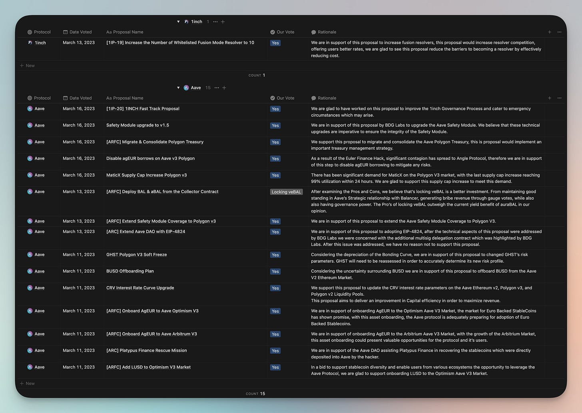Add a row with 1inch group plus icon
Image resolution: width=582 pixels, height=413 pixels.
[x=223, y=22]
